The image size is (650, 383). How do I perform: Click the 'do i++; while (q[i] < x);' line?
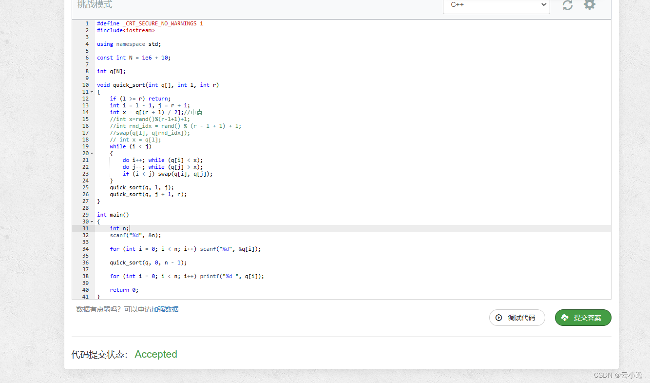[163, 160]
